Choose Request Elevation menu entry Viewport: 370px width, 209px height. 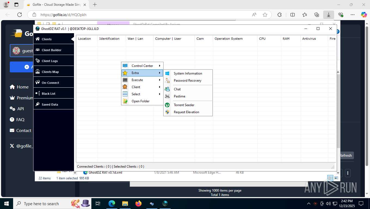pyautogui.click(x=188, y=112)
